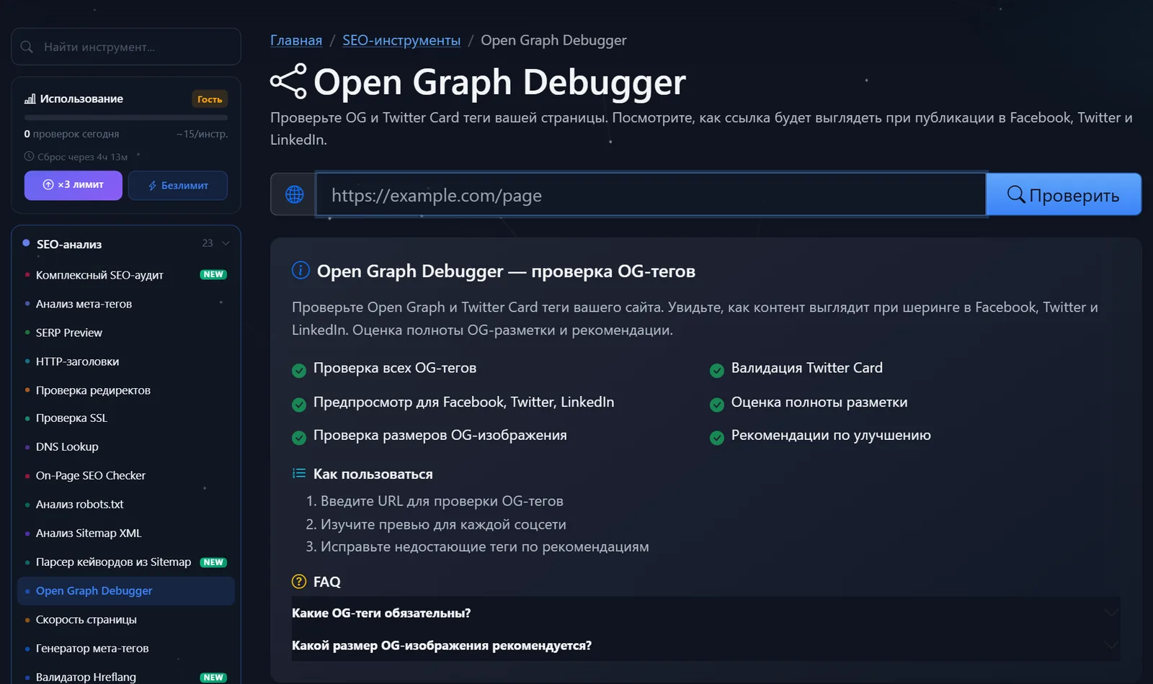
Task: Click the Гость badge
Action: 210,99
